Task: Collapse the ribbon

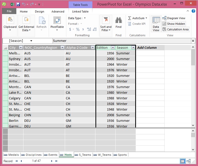Action: 188,11
